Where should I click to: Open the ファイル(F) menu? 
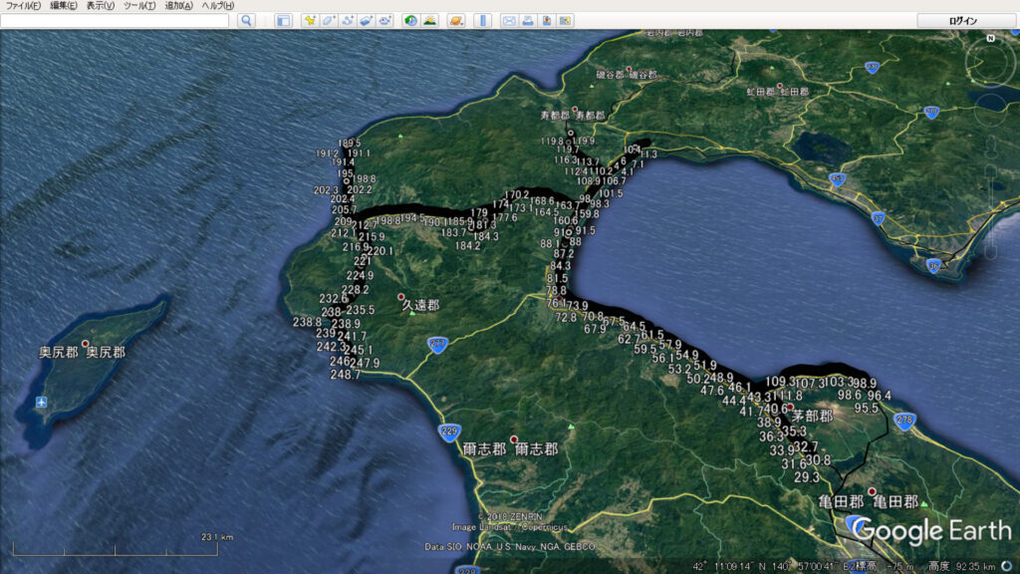(x=23, y=6)
